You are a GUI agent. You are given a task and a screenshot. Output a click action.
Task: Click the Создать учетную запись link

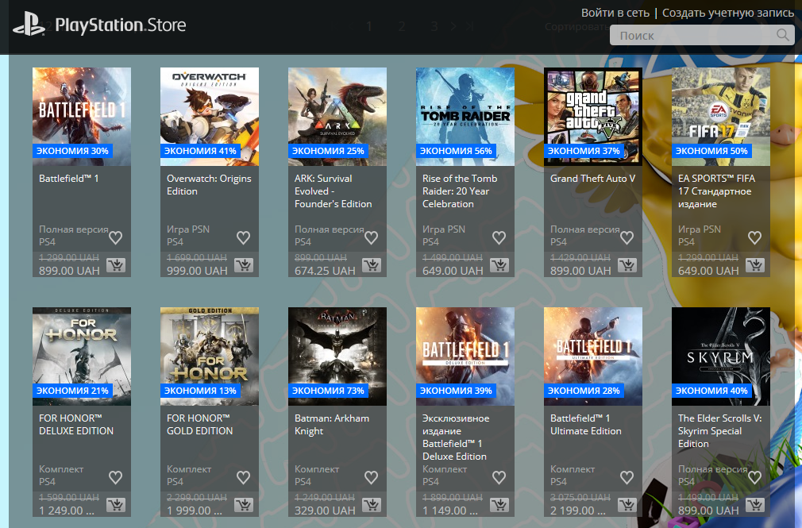tap(727, 13)
